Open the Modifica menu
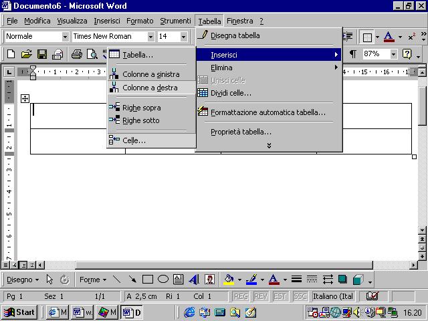This screenshot has width=428, height=321. click(x=37, y=21)
